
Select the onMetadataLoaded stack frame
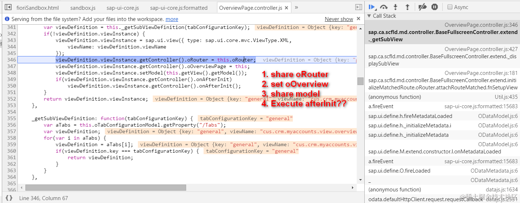(442, 148)
